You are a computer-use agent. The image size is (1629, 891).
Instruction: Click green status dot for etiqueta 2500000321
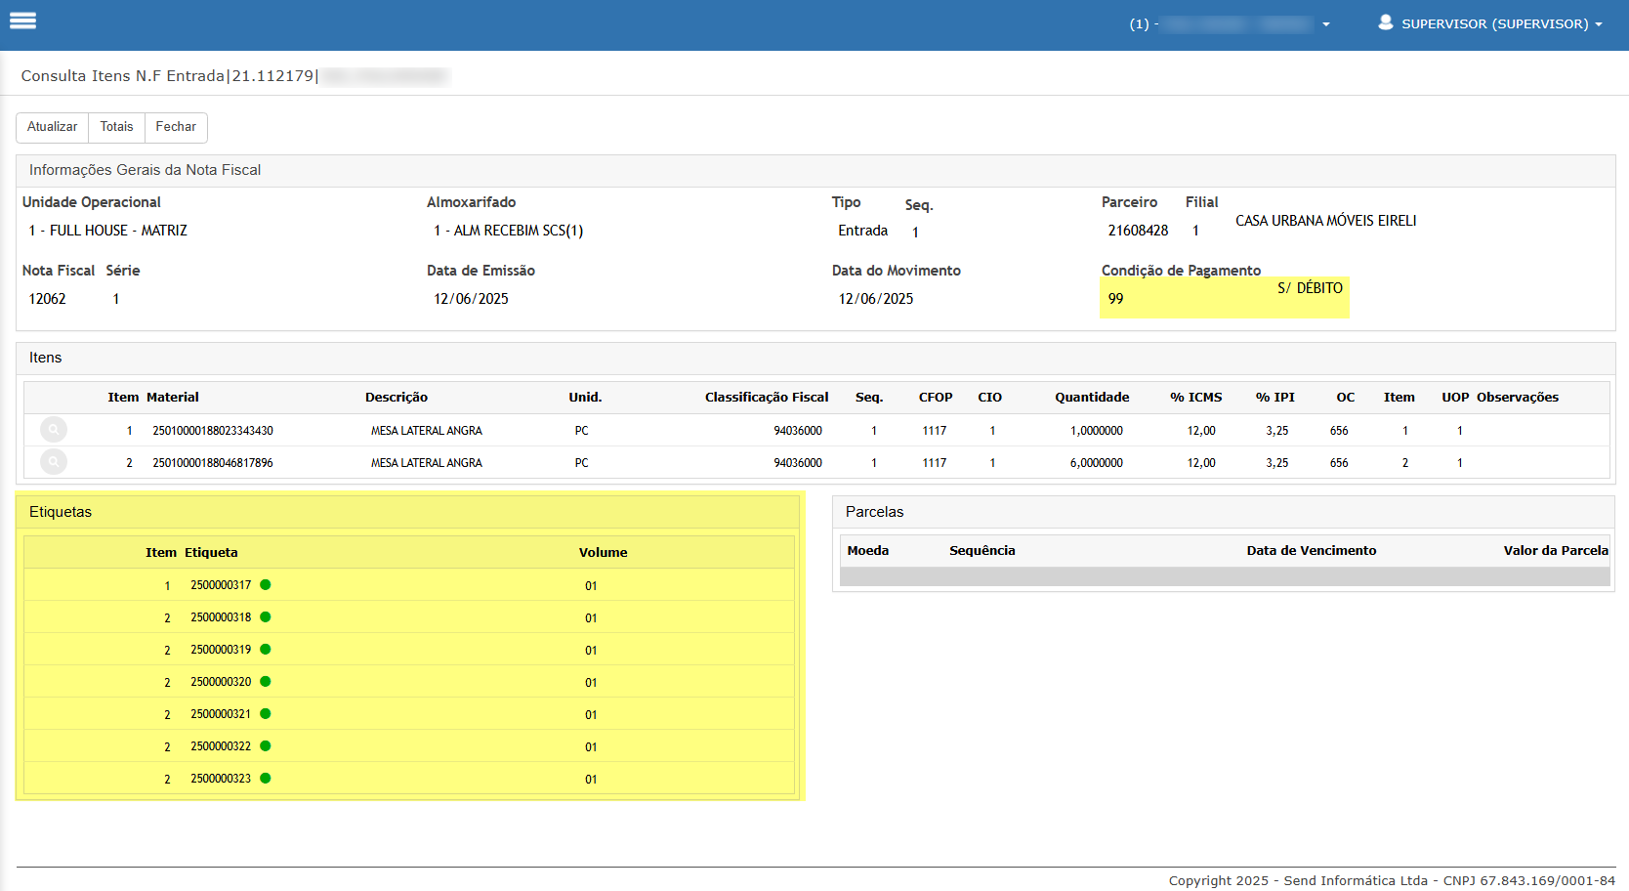266,713
